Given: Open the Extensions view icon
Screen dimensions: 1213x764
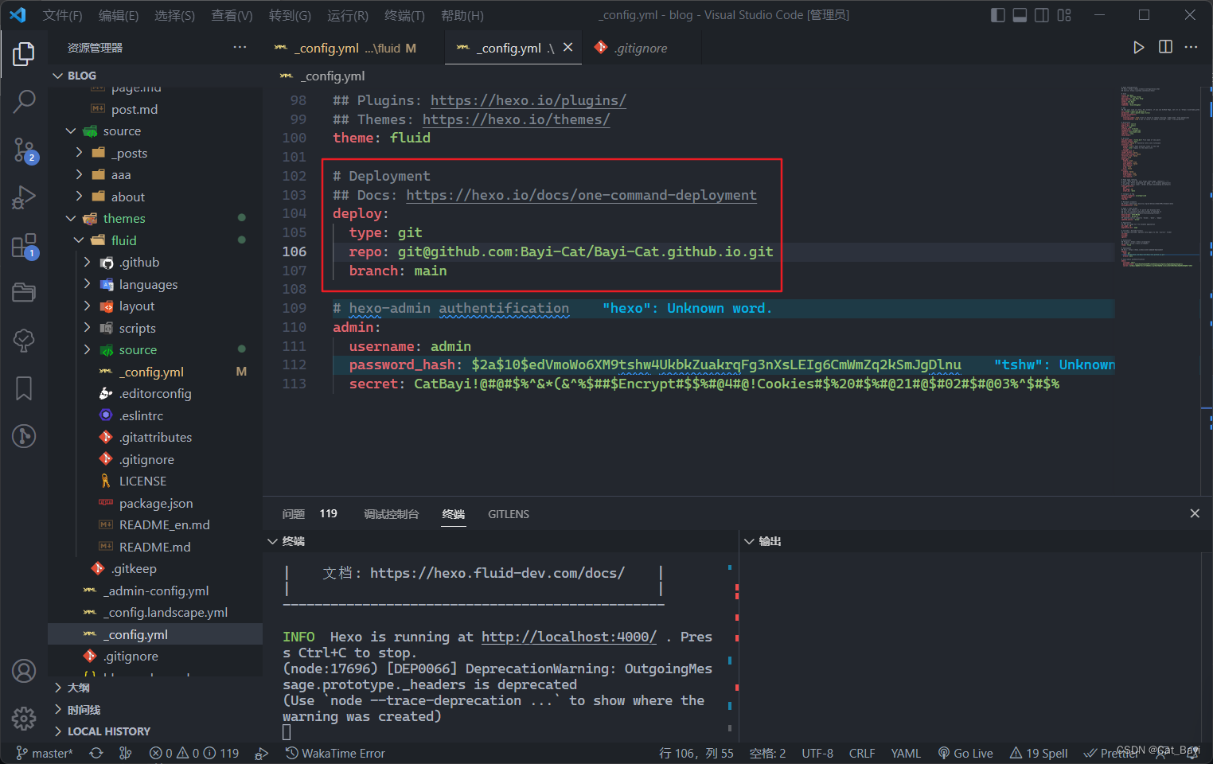Looking at the screenshot, I should (24, 245).
